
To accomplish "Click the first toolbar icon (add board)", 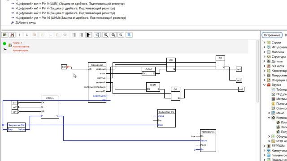I will [5, 35].
